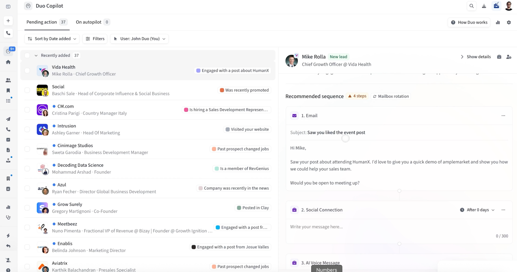Screen dimensions: 517x272
Task: Open User: John Duo (You) dropdown
Action: (139, 39)
